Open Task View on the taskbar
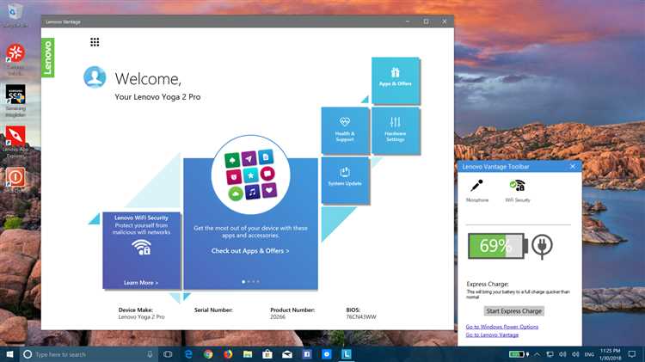This screenshot has width=645, height=362. click(168, 354)
